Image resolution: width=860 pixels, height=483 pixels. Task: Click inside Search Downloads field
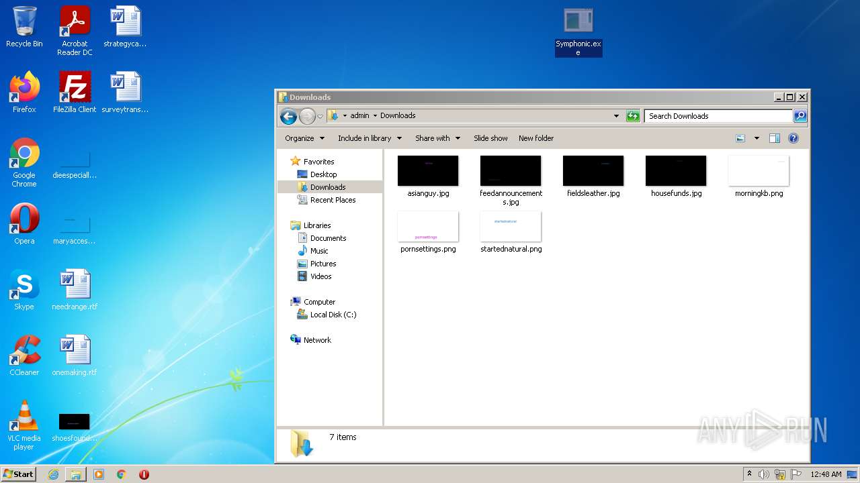718,116
